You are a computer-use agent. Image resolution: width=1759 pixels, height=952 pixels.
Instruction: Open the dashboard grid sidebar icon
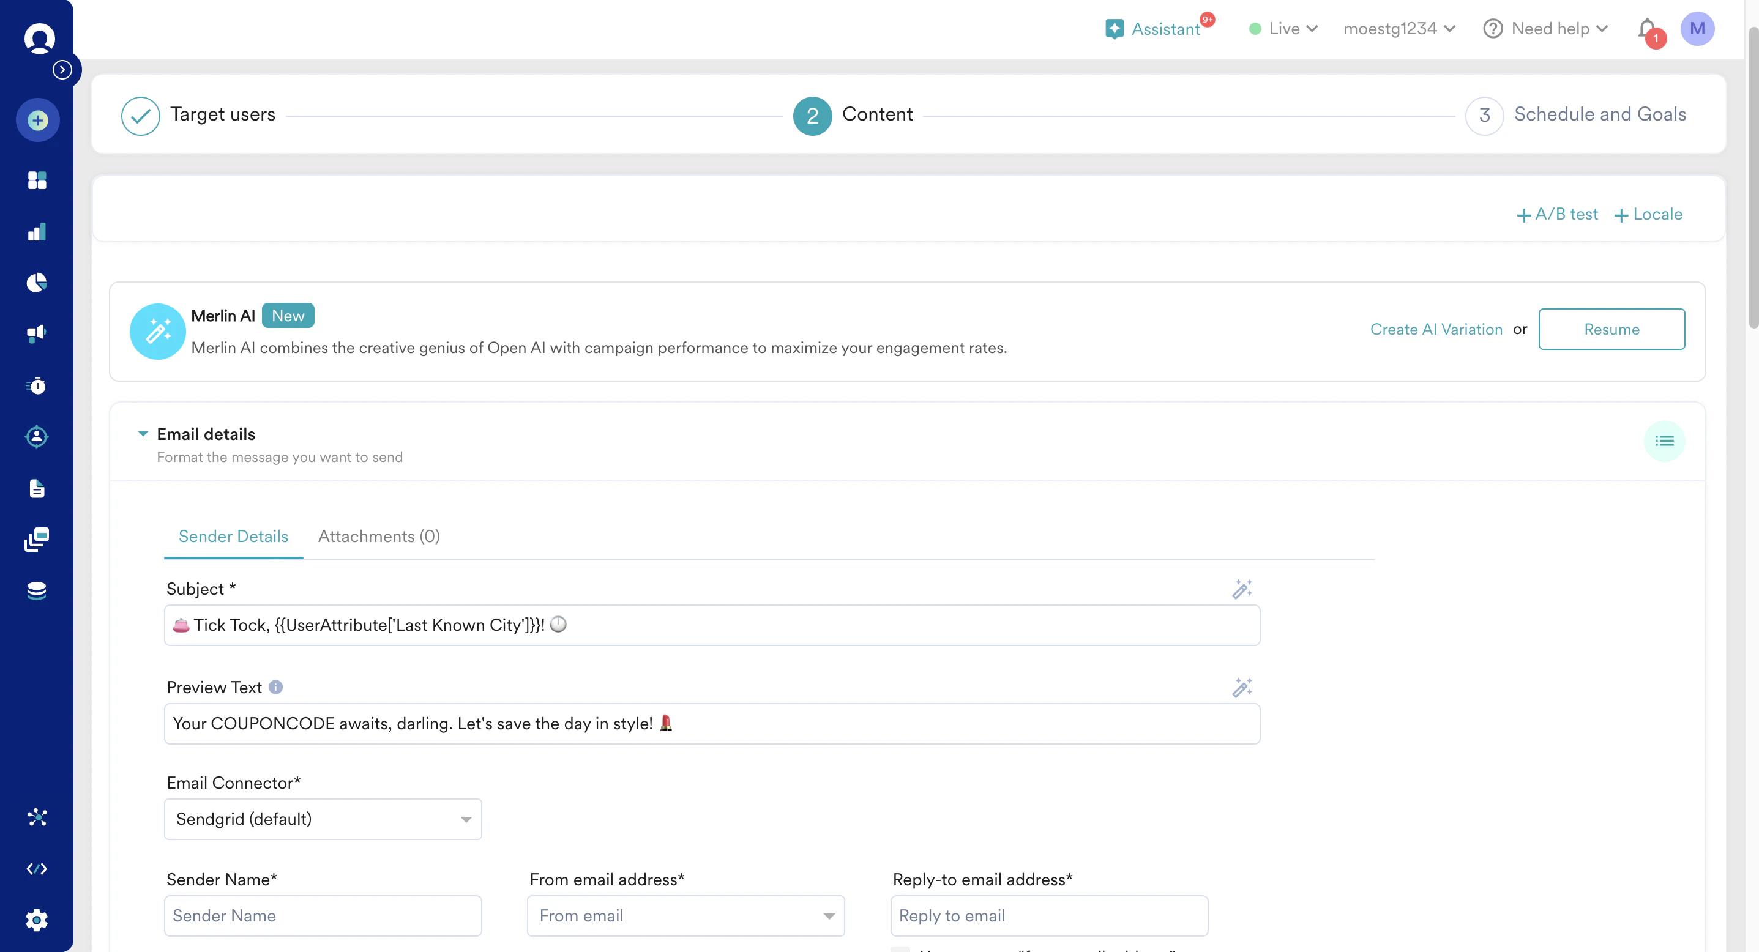click(x=37, y=180)
